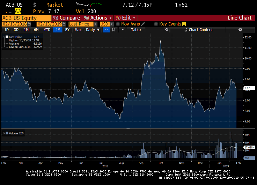Screen dimensions: 257x185
Task: Click the 12.00 price axis label
Action: click(x=248, y=37)
